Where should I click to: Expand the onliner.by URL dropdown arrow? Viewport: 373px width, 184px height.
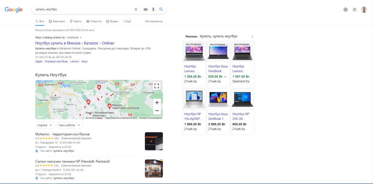click(81, 37)
